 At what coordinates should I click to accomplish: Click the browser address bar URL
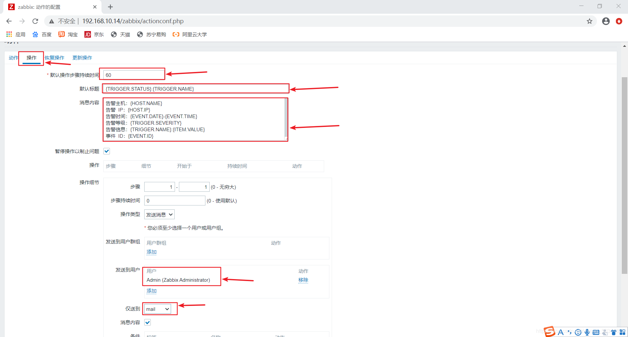pos(133,21)
